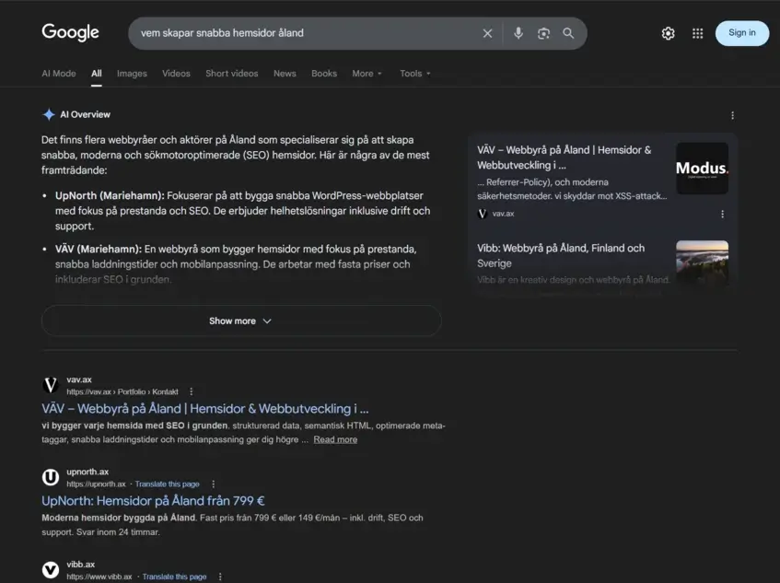This screenshot has width=780, height=583.
Task: Click the vibb.ax result favicon
Action: pyautogui.click(x=51, y=570)
